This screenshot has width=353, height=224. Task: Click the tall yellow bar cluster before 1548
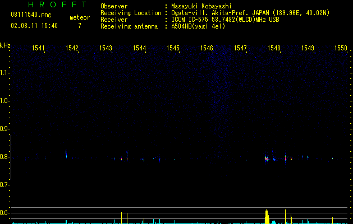tap(267, 217)
